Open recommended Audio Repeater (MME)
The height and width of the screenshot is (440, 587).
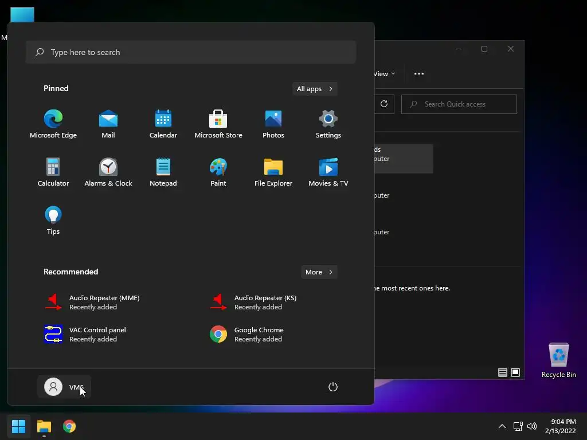pyautogui.click(x=92, y=302)
